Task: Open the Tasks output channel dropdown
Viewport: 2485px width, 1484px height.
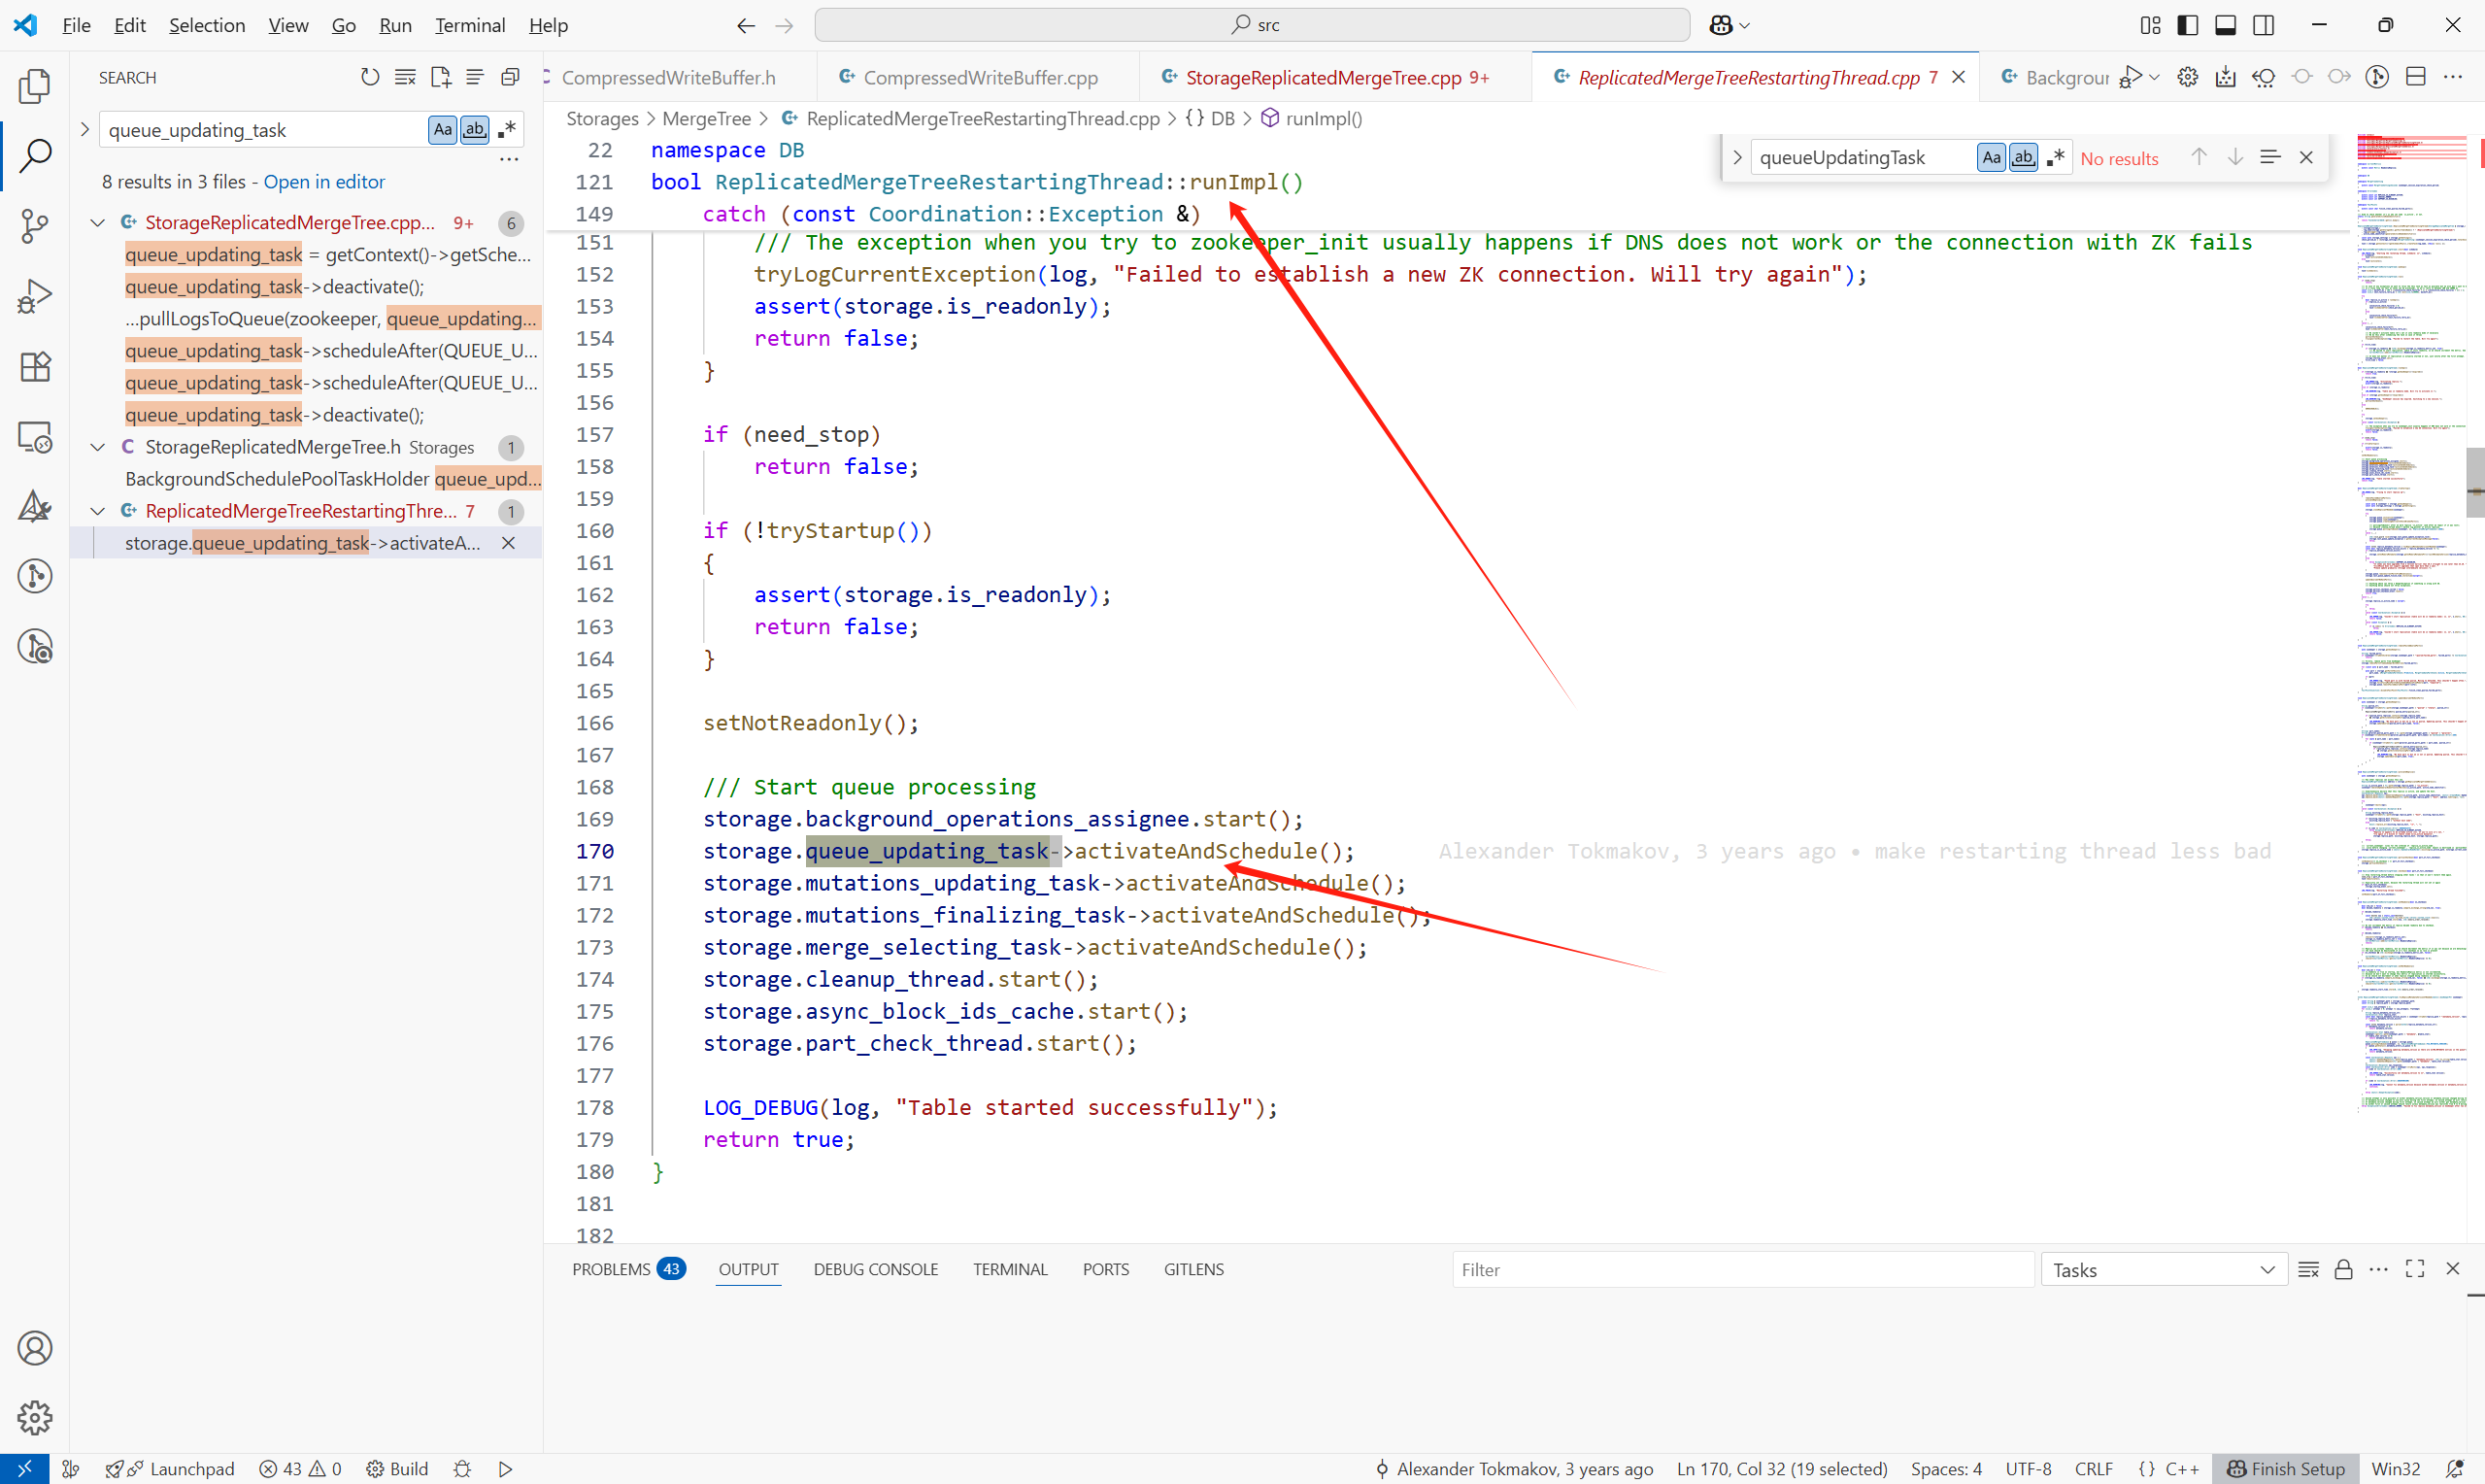Action: pyautogui.click(x=2164, y=1270)
